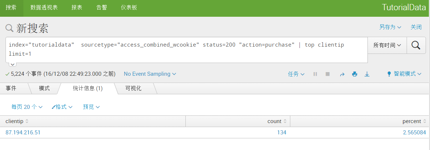430x150 pixels.
Task: Click inside the search query field
Action: tap(186, 50)
